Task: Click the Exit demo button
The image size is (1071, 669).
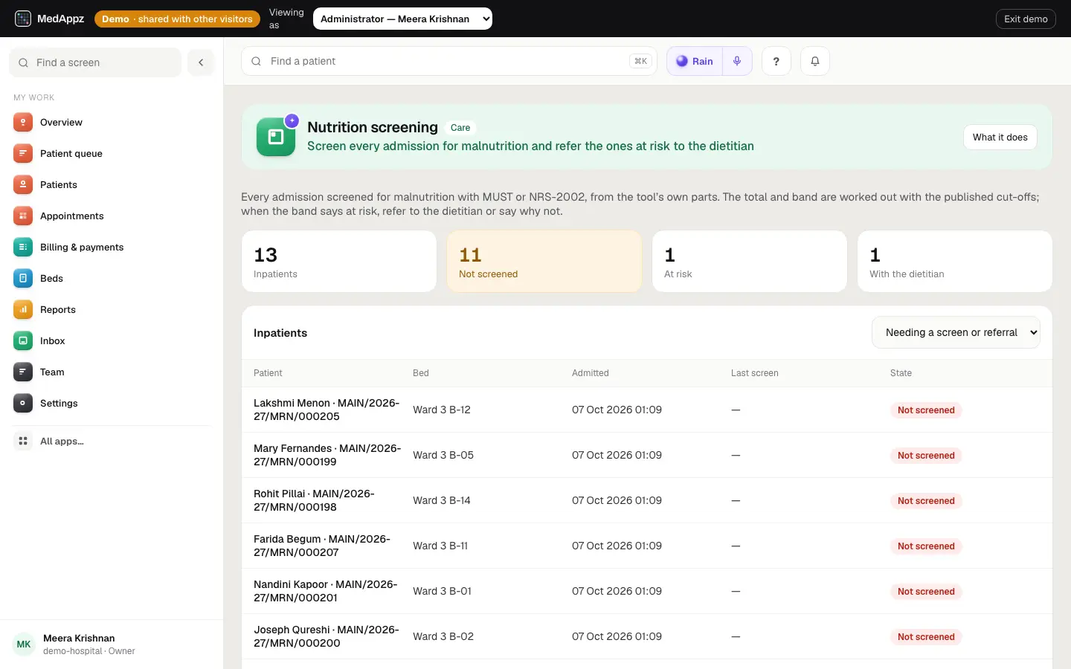Action: pyautogui.click(x=1026, y=19)
